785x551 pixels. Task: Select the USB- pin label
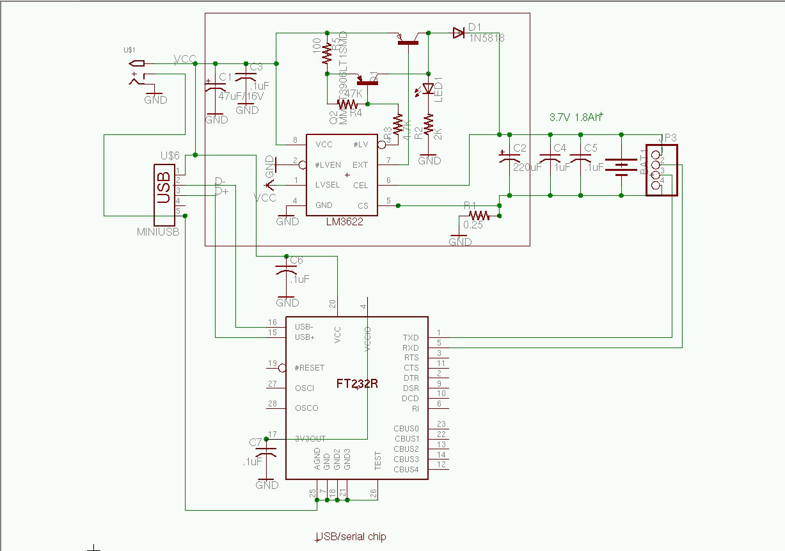click(x=305, y=327)
